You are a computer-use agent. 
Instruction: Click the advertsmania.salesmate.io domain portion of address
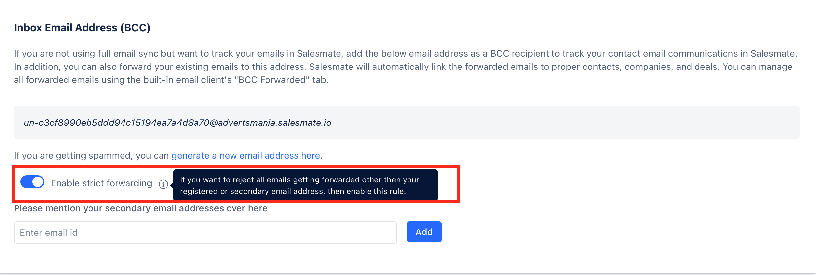coord(274,123)
